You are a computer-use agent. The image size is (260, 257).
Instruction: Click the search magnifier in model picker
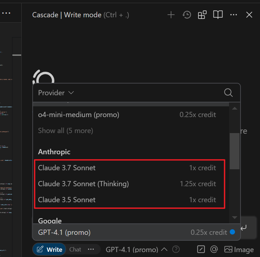[228, 93]
